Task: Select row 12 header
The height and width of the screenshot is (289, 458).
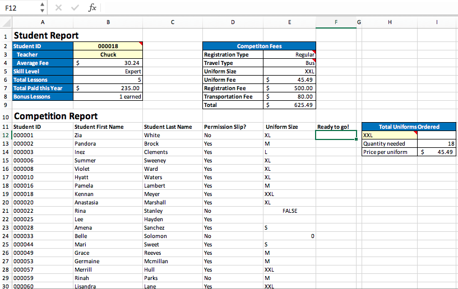Action: coord(6,136)
